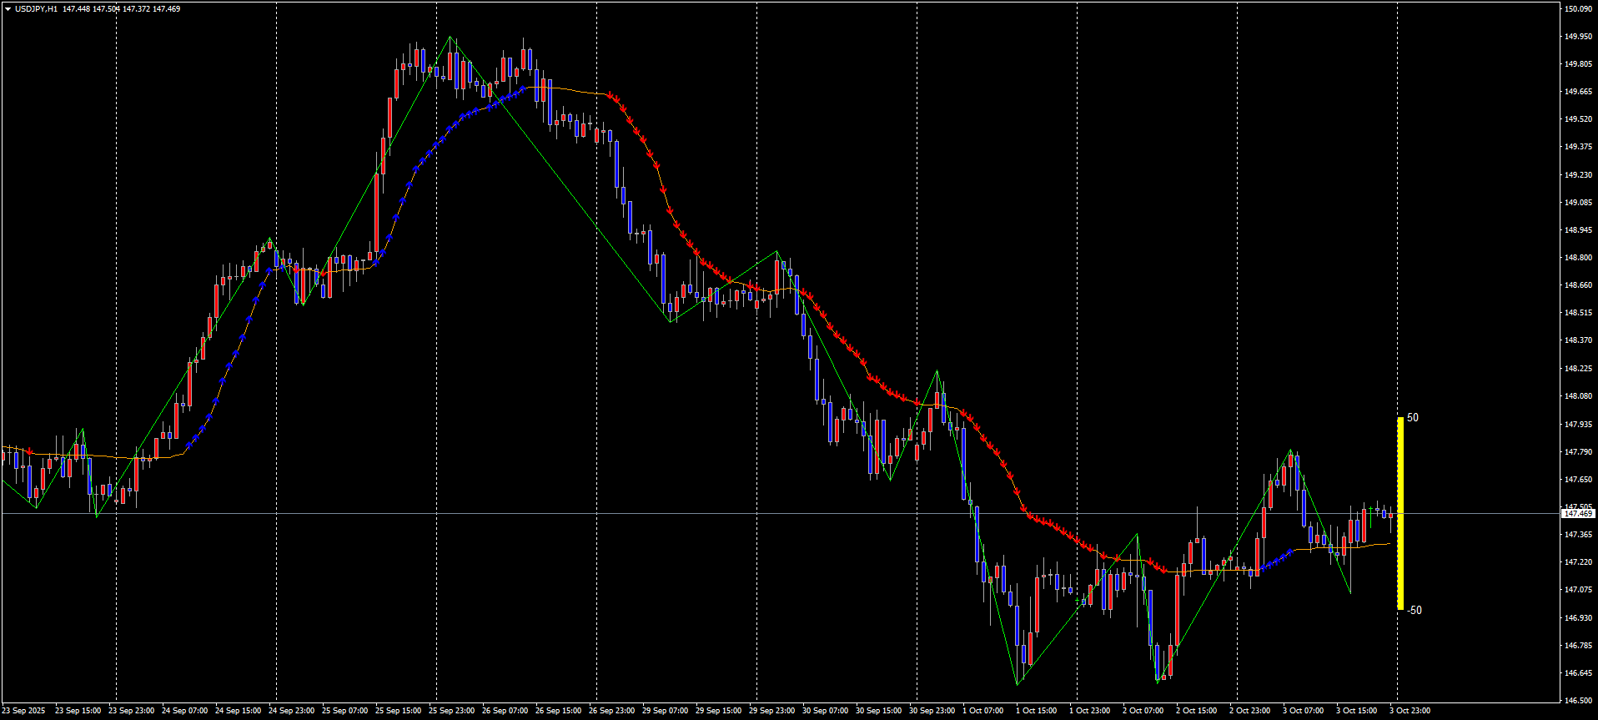The width and height of the screenshot is (1598, 720).
Task: Select the current price tag 147.469
Action: click(x=1578, y=514)
